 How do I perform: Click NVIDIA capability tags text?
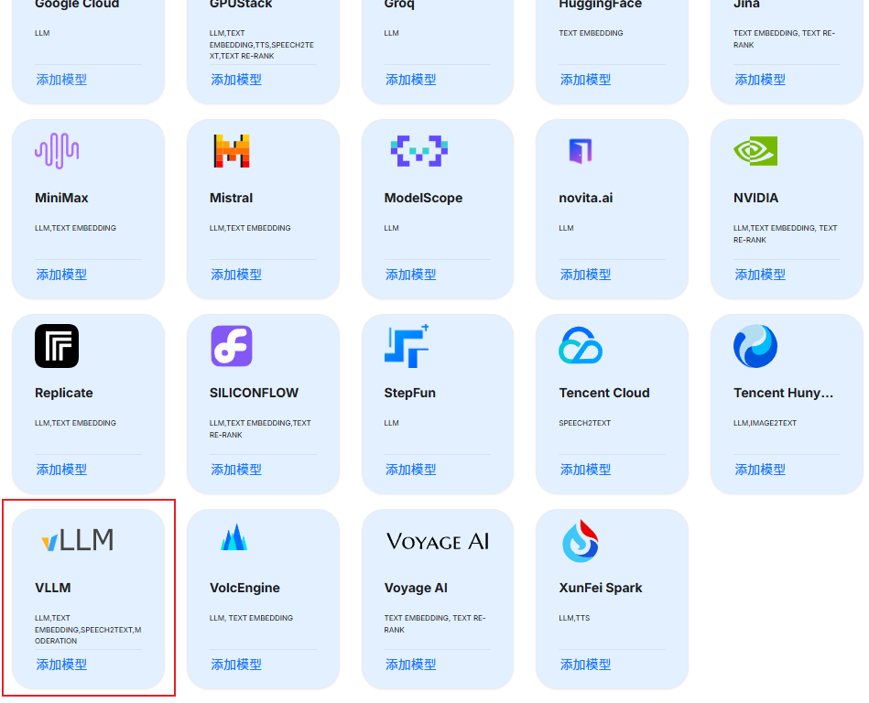point(786,233)
